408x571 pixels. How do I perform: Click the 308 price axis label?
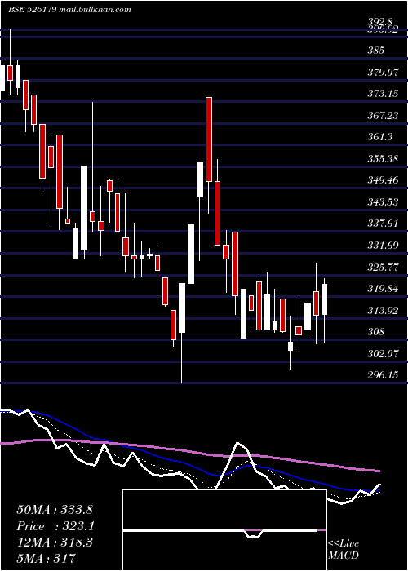pyautogui.click(x=376, y=332)
